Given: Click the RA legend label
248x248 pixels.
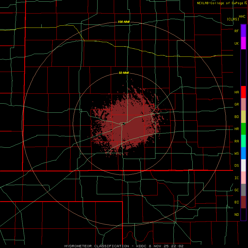Looking at the screenshot, I should point(236,141).
